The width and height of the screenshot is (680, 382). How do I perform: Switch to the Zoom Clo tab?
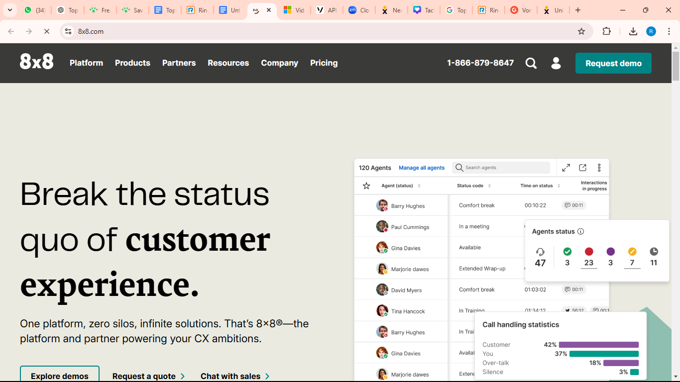[359, 10]
